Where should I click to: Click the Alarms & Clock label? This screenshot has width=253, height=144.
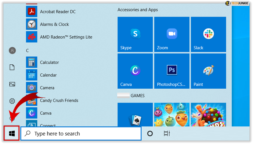[54, 24]
